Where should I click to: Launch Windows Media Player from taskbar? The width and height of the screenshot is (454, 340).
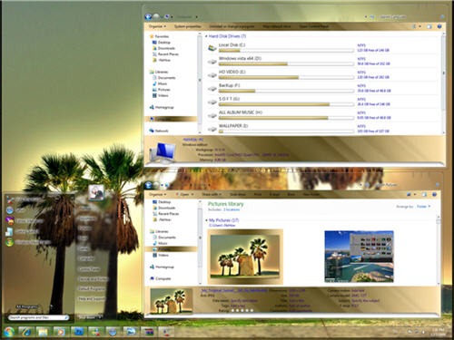61,332
